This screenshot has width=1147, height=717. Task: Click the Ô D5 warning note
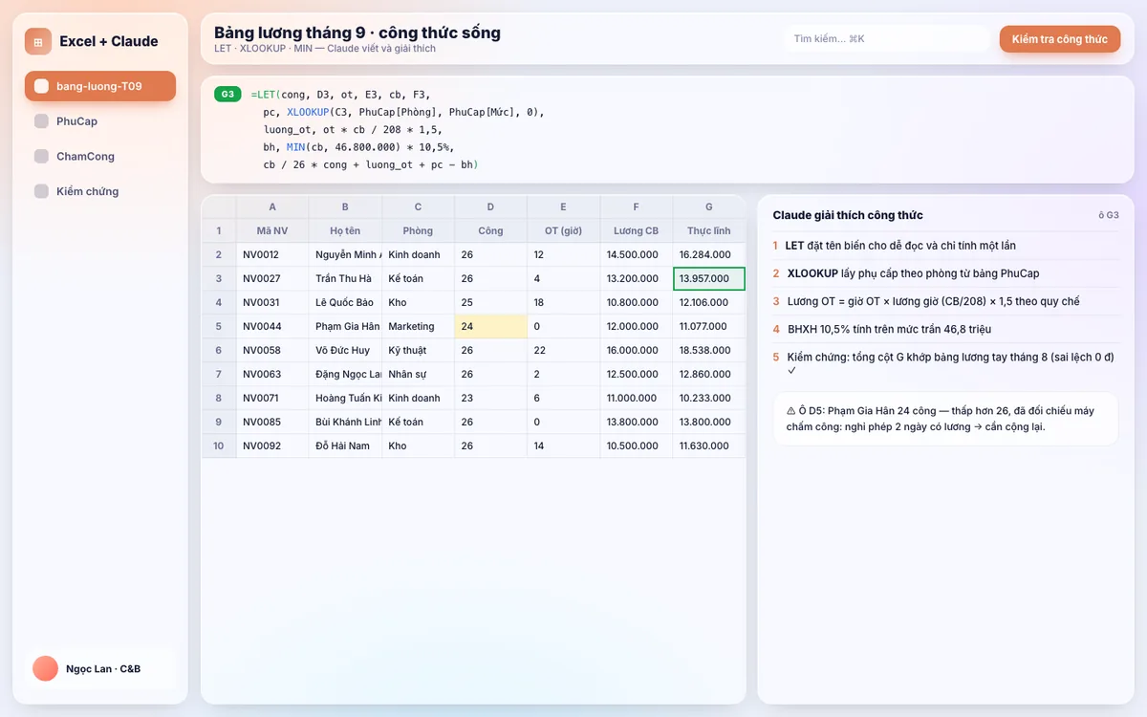tap(945, 419)
